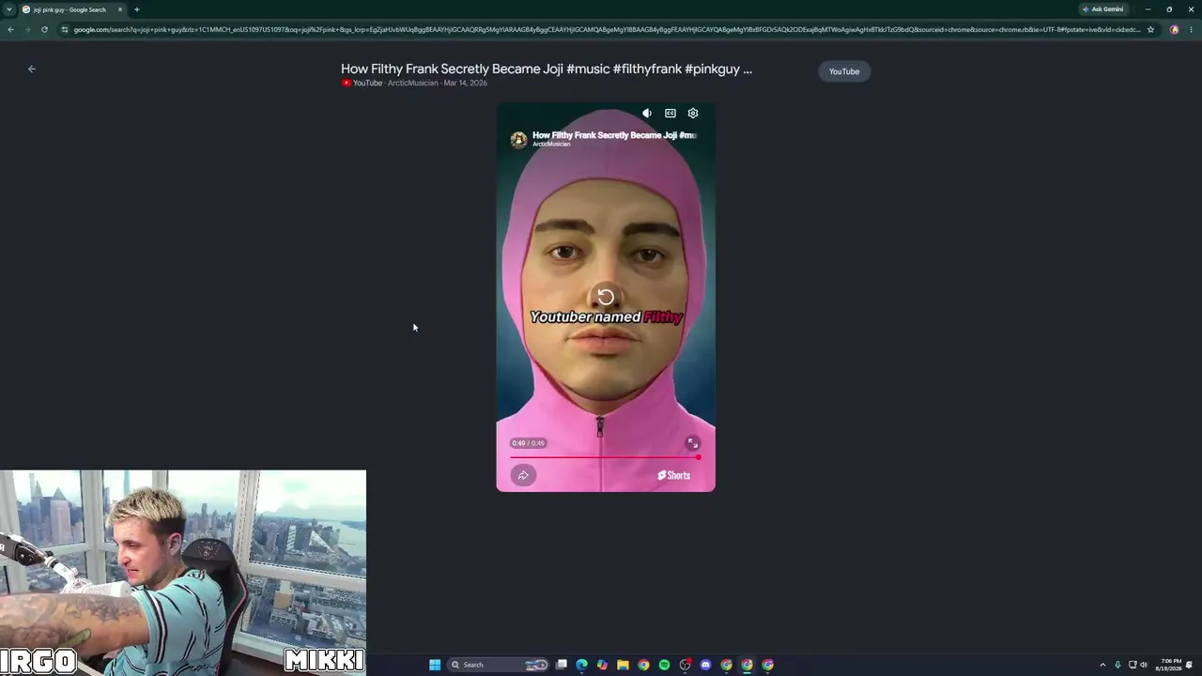The height and width of the screenshot is (676, 1202).
Task: Toggle closed captions on the video
Action: click(670, 114)
